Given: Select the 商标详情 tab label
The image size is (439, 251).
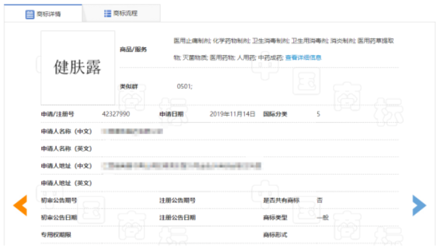Looking at the screenshot, I should point(48,14).
